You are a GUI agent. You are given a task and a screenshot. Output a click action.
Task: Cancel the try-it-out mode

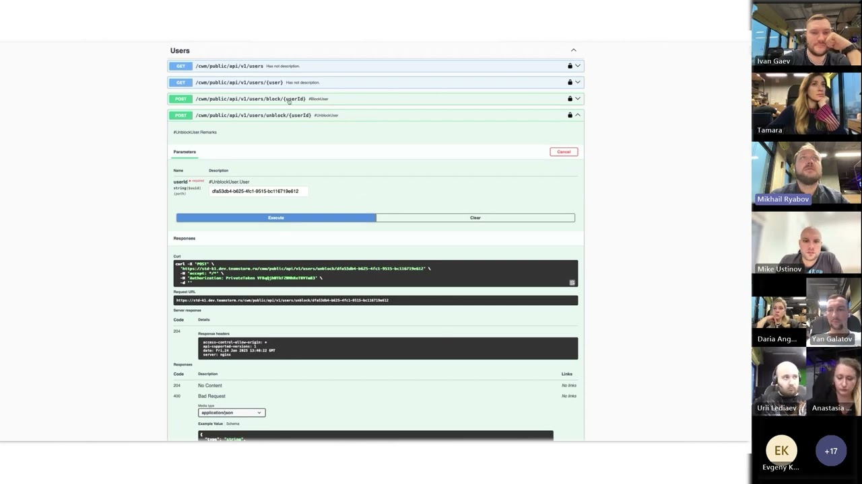564,152
